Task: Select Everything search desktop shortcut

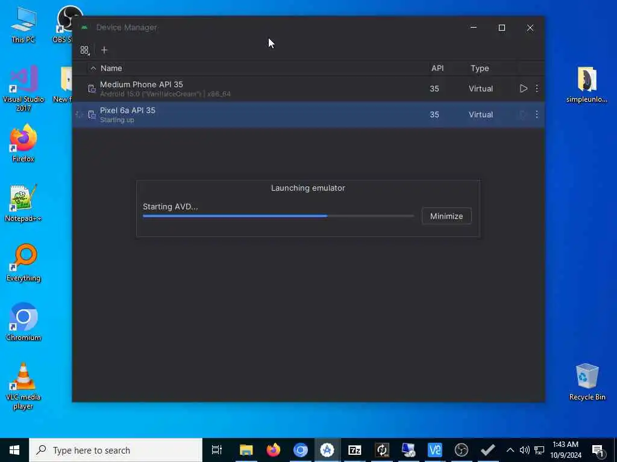Action: pyautogui.click(x=23, y=263)
